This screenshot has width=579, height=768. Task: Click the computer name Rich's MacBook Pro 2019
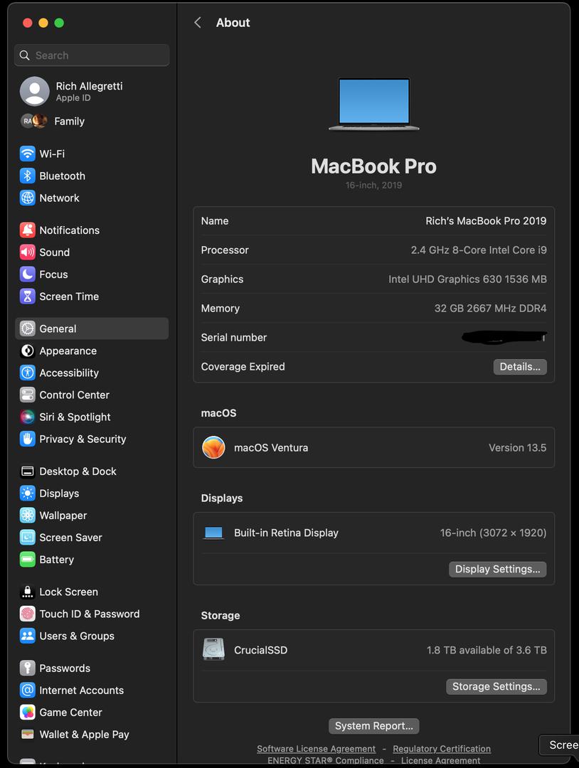pyautogui.click(x=486, y=221)
